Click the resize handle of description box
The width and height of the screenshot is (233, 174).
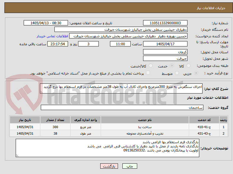click(x=41, y=92)
